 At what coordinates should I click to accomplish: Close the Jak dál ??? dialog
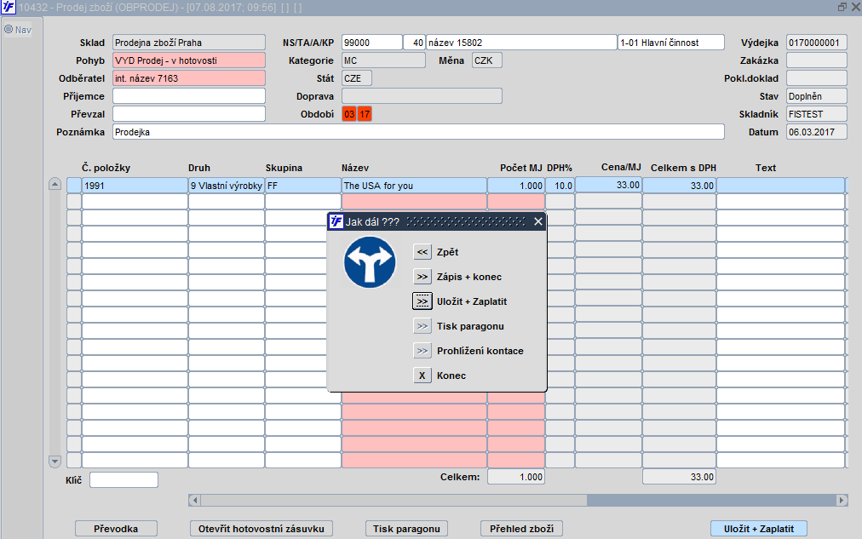(538, 221)
